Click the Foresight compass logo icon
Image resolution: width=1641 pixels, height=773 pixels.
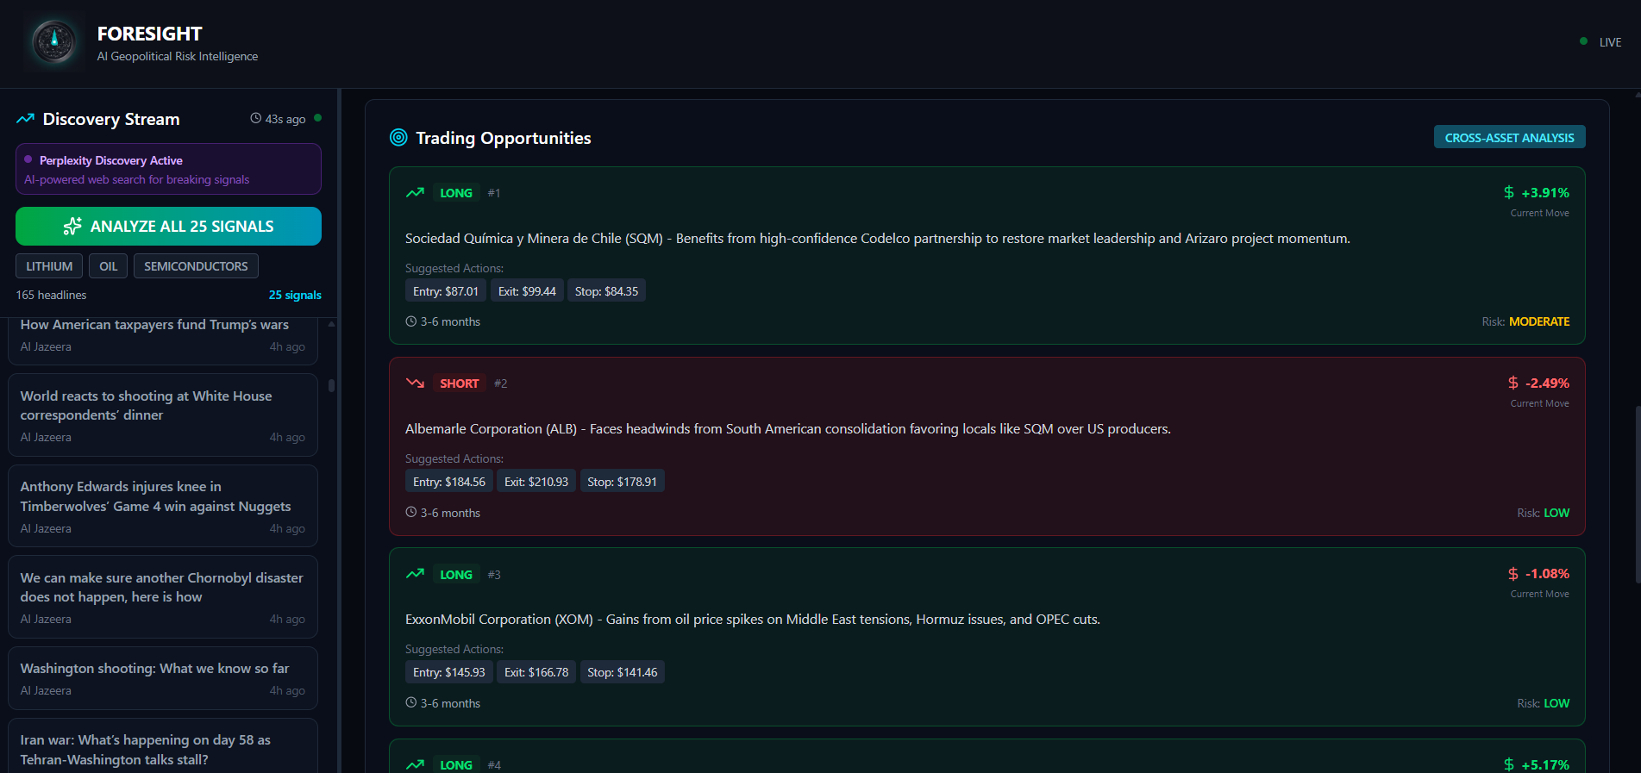pyautogui.click(x=54, y=41)
